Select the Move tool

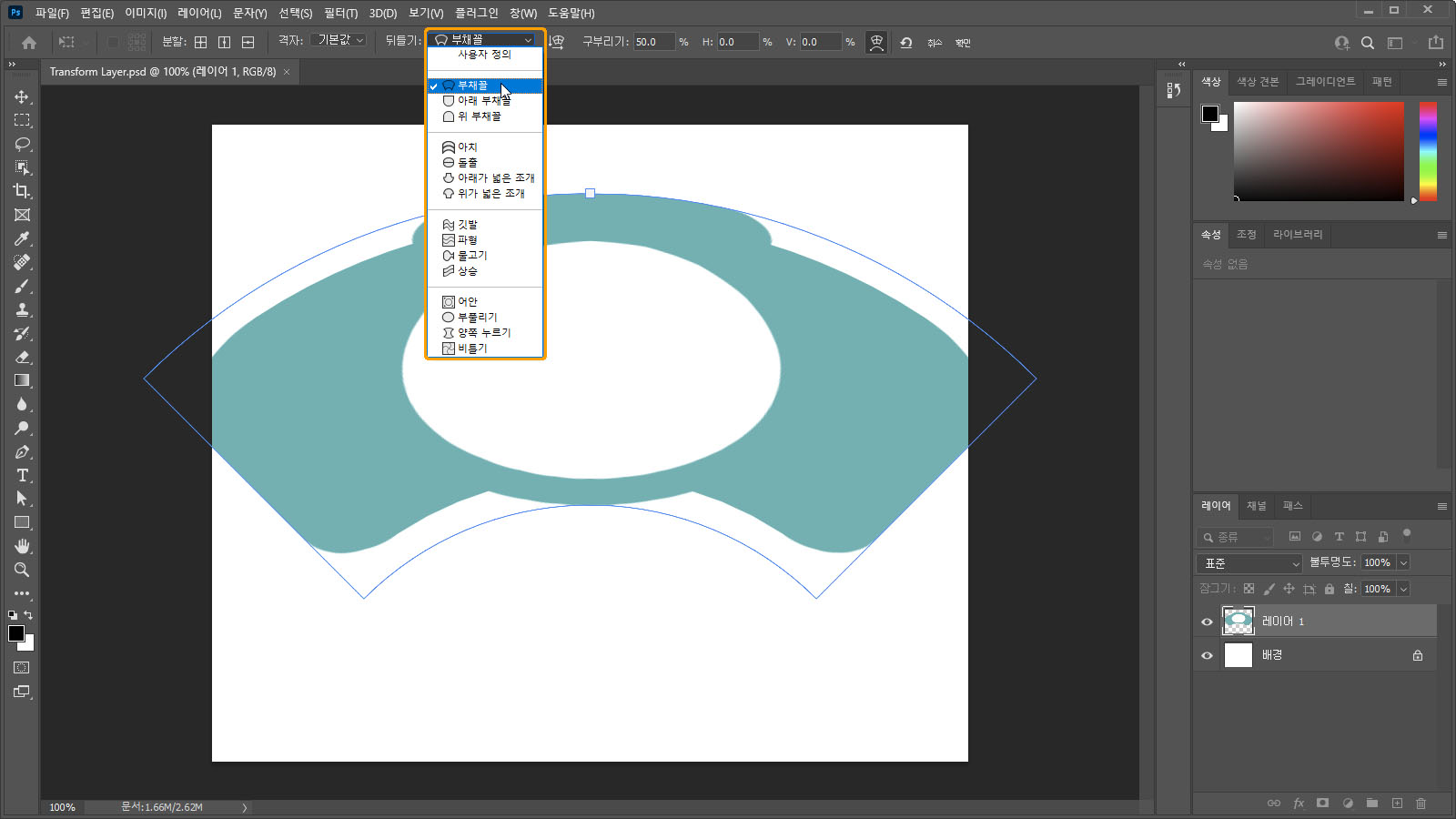pos(22,96)
